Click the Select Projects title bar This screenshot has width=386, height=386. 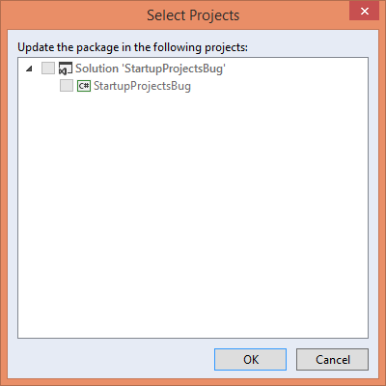[x=193, y=15]
